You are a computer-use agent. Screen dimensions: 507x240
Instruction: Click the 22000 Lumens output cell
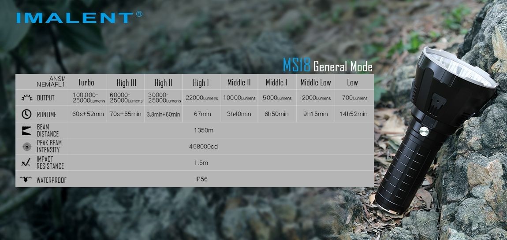202,98
